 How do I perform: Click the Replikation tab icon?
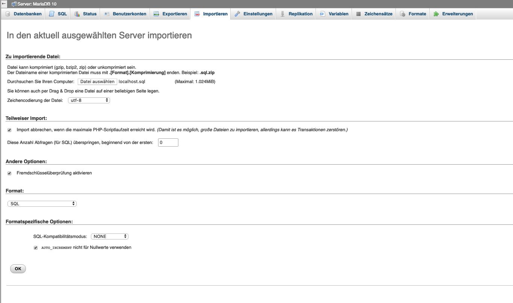click(x=282, y=14)
